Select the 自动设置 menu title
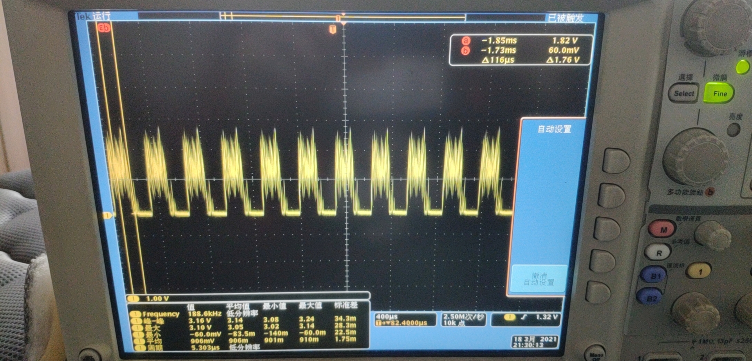The height and width of the screenshot is (361, 752). (x=554, y=129)
